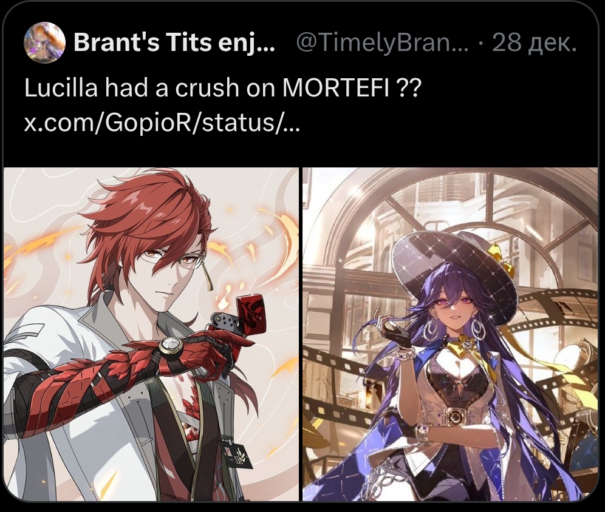Open the tweet via the 28 дек. date
The width and height of the screenshot is (605, 512).
535,42
